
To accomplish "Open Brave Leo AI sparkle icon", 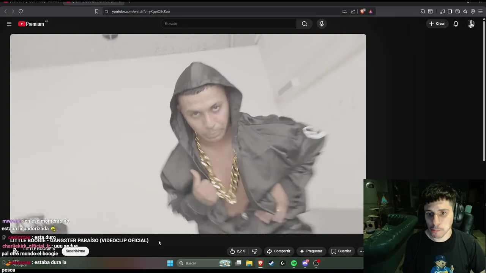I will (465, 11).
